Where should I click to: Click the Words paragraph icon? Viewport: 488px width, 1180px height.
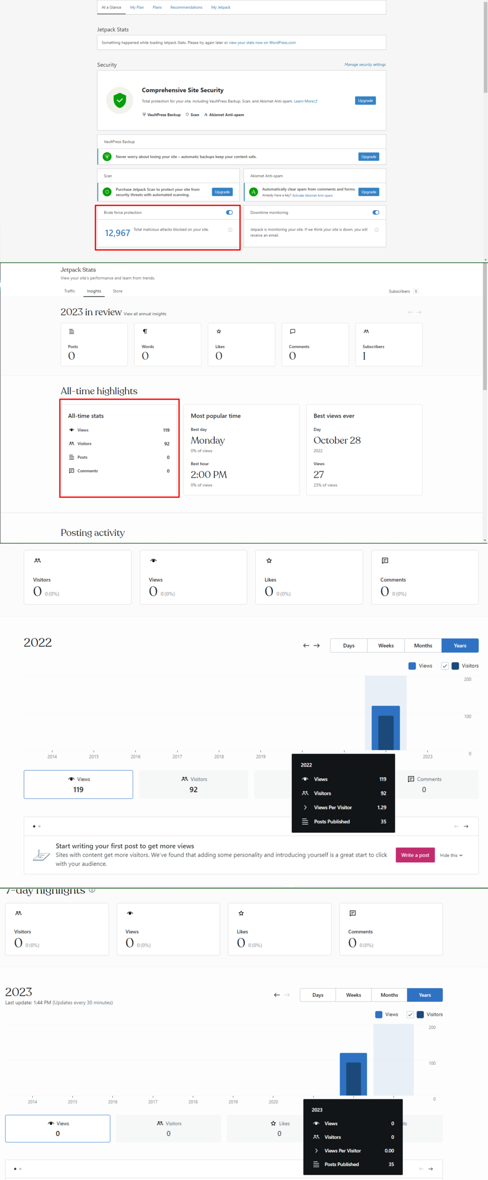[145, 331]
